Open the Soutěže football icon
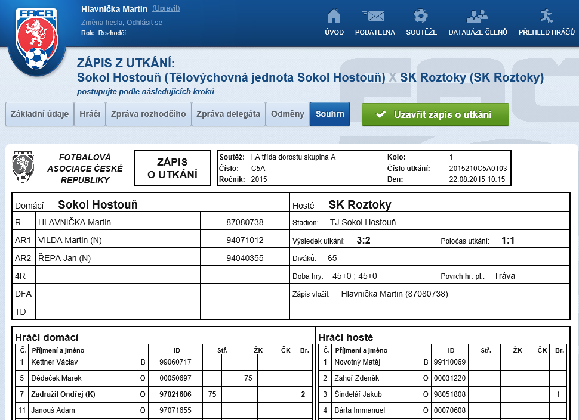579x420 pixels. [421, 16]
